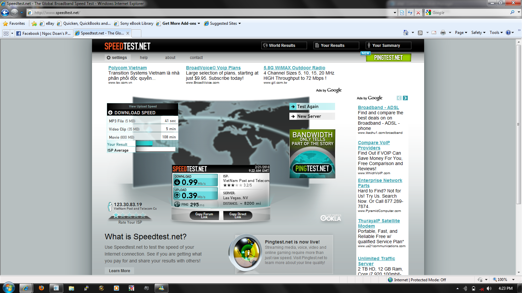Screen dimensions: 522x293
Task: Close the Speedtest.net tab
Action: tap(128, 33)
